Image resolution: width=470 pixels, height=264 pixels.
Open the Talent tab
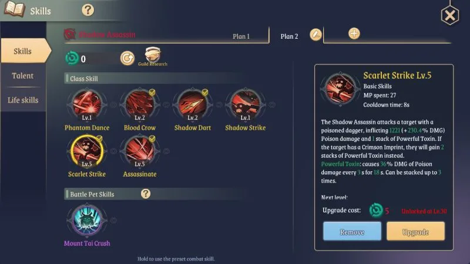(23, 76)
